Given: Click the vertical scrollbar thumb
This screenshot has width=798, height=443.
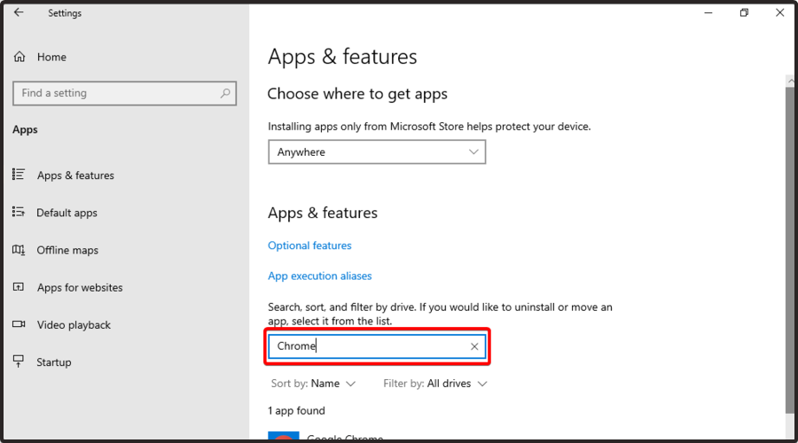Looking at the screenshot, I should (x=789, y=249).
